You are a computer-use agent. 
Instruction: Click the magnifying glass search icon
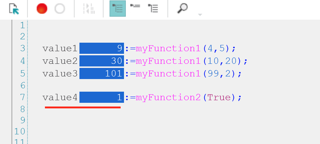[182, 9]
